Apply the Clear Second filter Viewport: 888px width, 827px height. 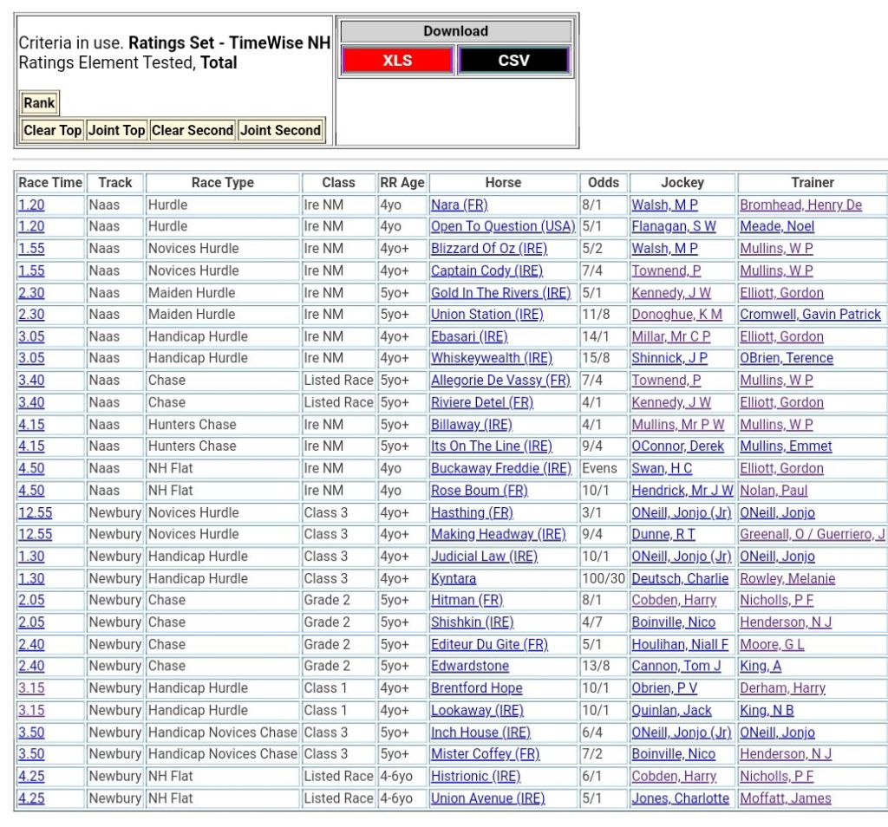point(192,130)
